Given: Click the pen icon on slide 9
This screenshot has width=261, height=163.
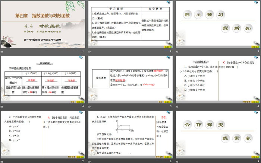Looking at the screenshot, I should [256, 153].
